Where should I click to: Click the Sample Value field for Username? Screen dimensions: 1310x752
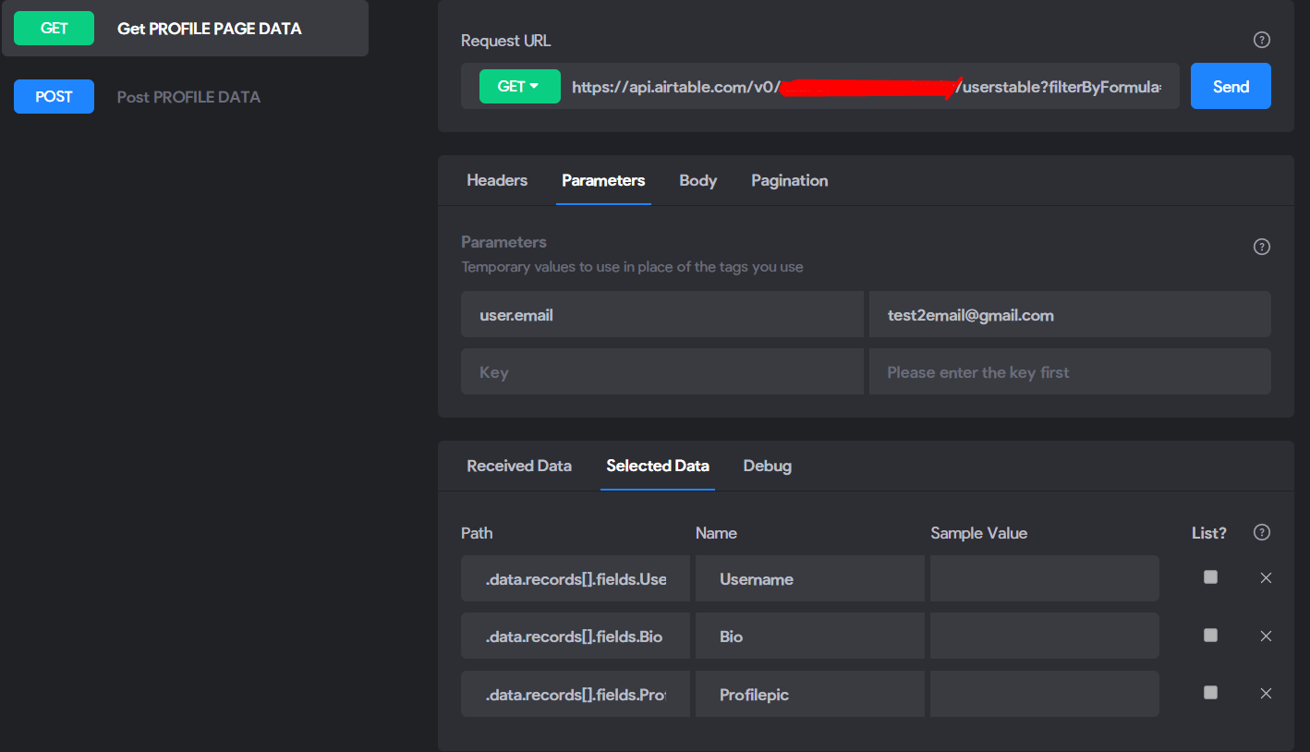click(x=1044, y=578)
